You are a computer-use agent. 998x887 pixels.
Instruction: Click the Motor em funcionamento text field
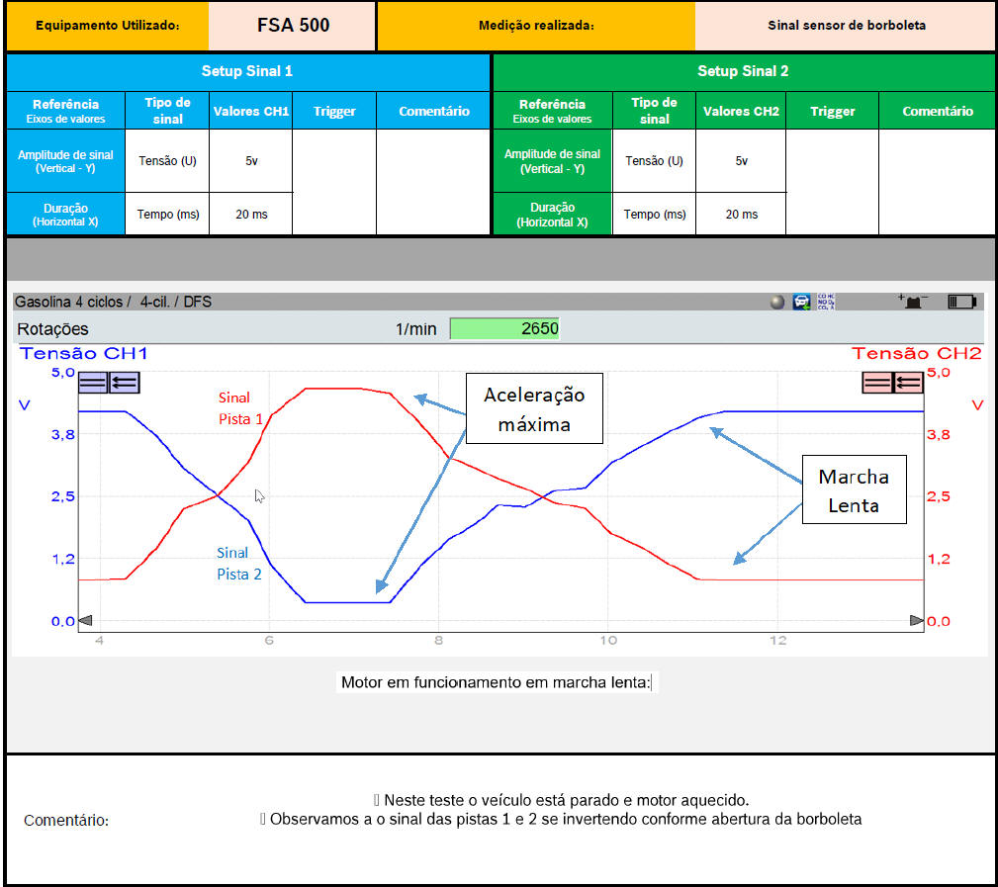(x=497, y=682)
